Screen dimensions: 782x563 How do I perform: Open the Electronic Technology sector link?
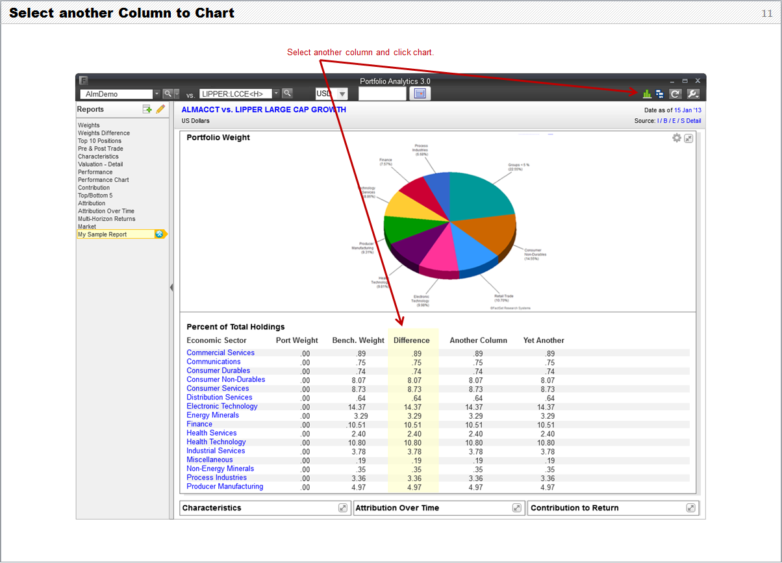tap(222, 406)
